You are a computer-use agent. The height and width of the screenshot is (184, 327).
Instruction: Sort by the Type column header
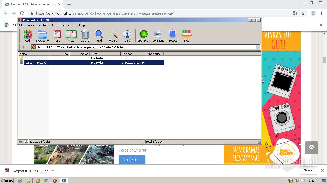pos(105,54)
